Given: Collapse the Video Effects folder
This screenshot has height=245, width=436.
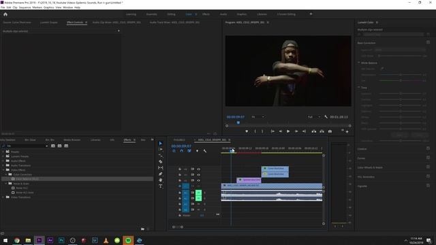Looking at the screenshot, I should pyautogui.click(x=3, y=169).
